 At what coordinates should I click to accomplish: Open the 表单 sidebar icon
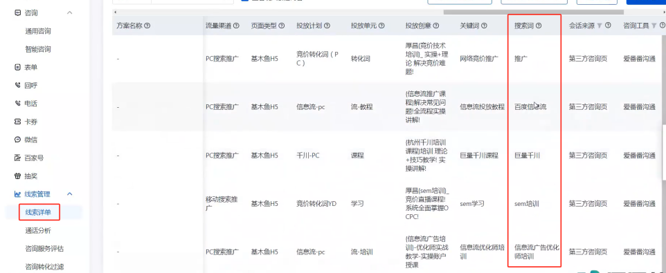17,67
